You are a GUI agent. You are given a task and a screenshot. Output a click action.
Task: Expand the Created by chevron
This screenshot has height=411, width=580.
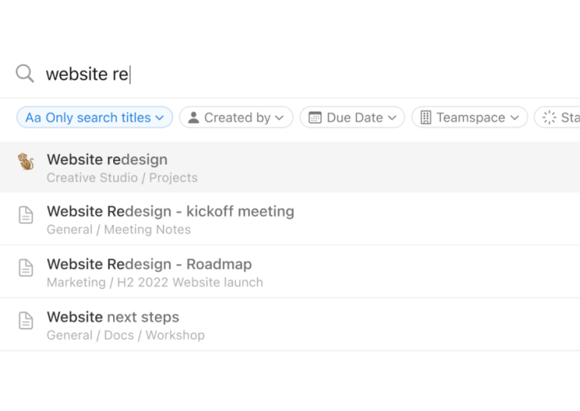(x=279, y=118)
